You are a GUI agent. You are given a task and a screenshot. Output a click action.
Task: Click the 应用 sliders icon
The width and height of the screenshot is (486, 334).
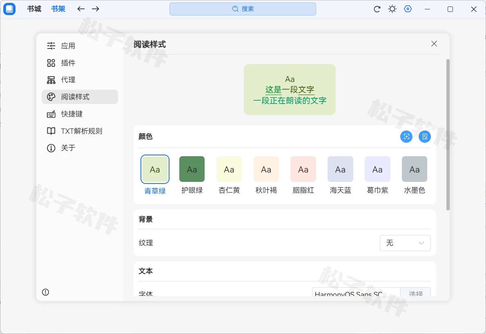51,46
